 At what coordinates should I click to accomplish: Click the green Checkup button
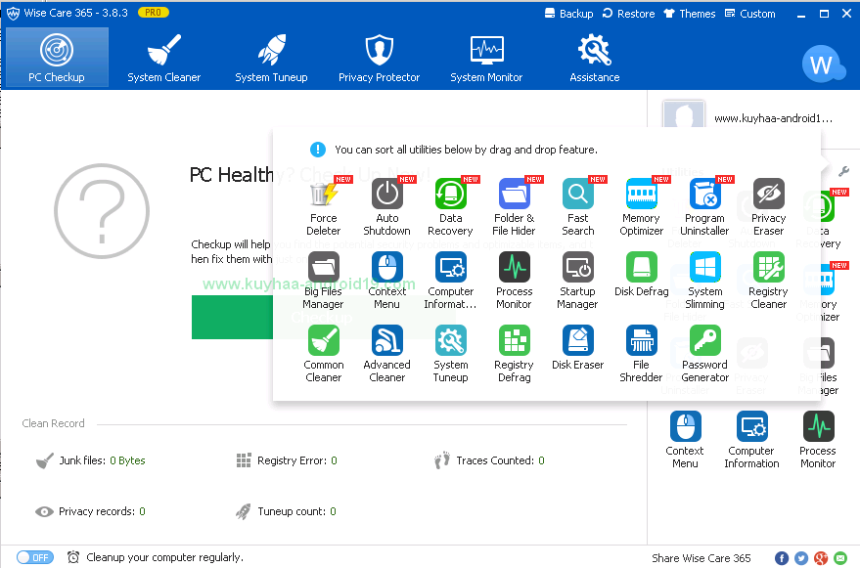tap(324, 317)
